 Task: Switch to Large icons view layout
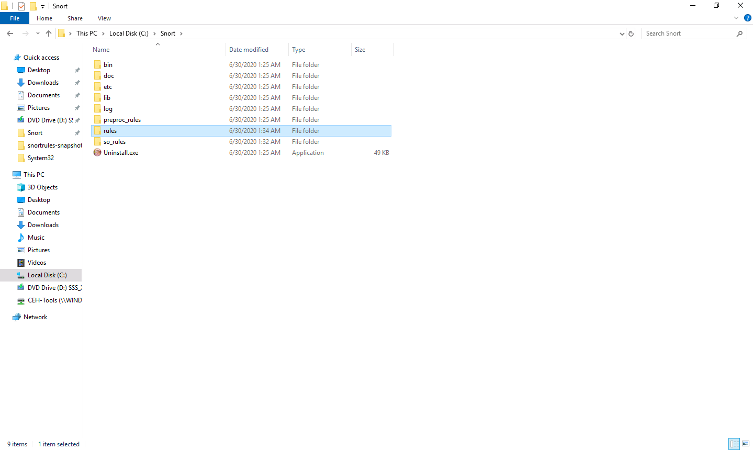point(746,444)
